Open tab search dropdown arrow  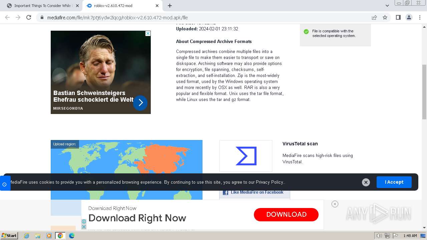[387, 6]
